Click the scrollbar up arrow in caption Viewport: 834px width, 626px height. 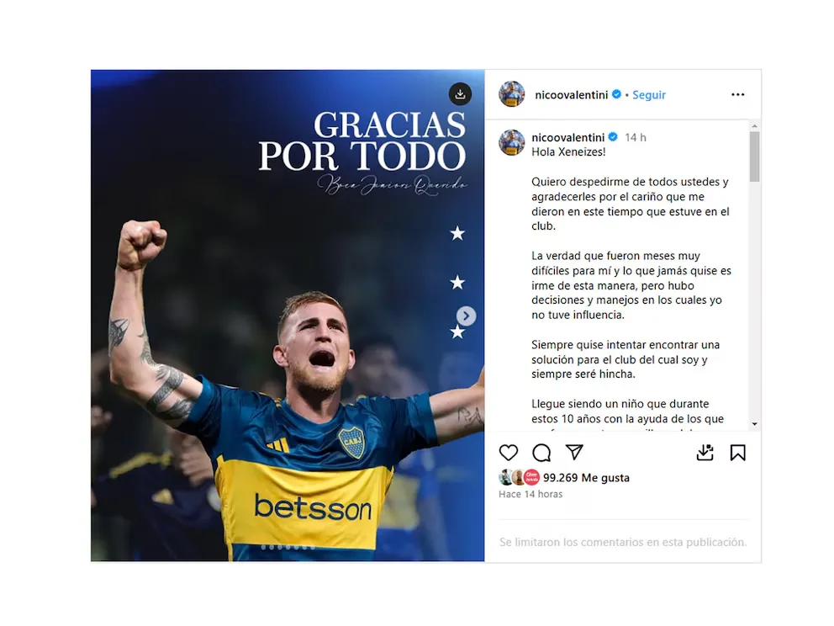click(x=754, y=126)
